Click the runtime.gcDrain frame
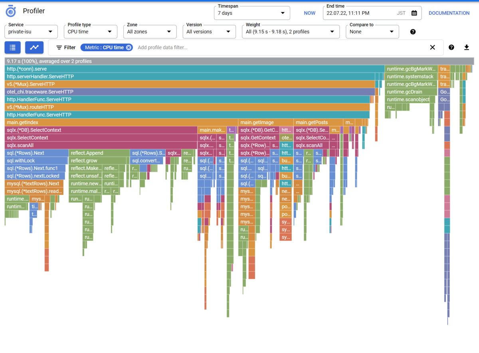The width and height of the screenshot is (479, 353). [411, 92]
